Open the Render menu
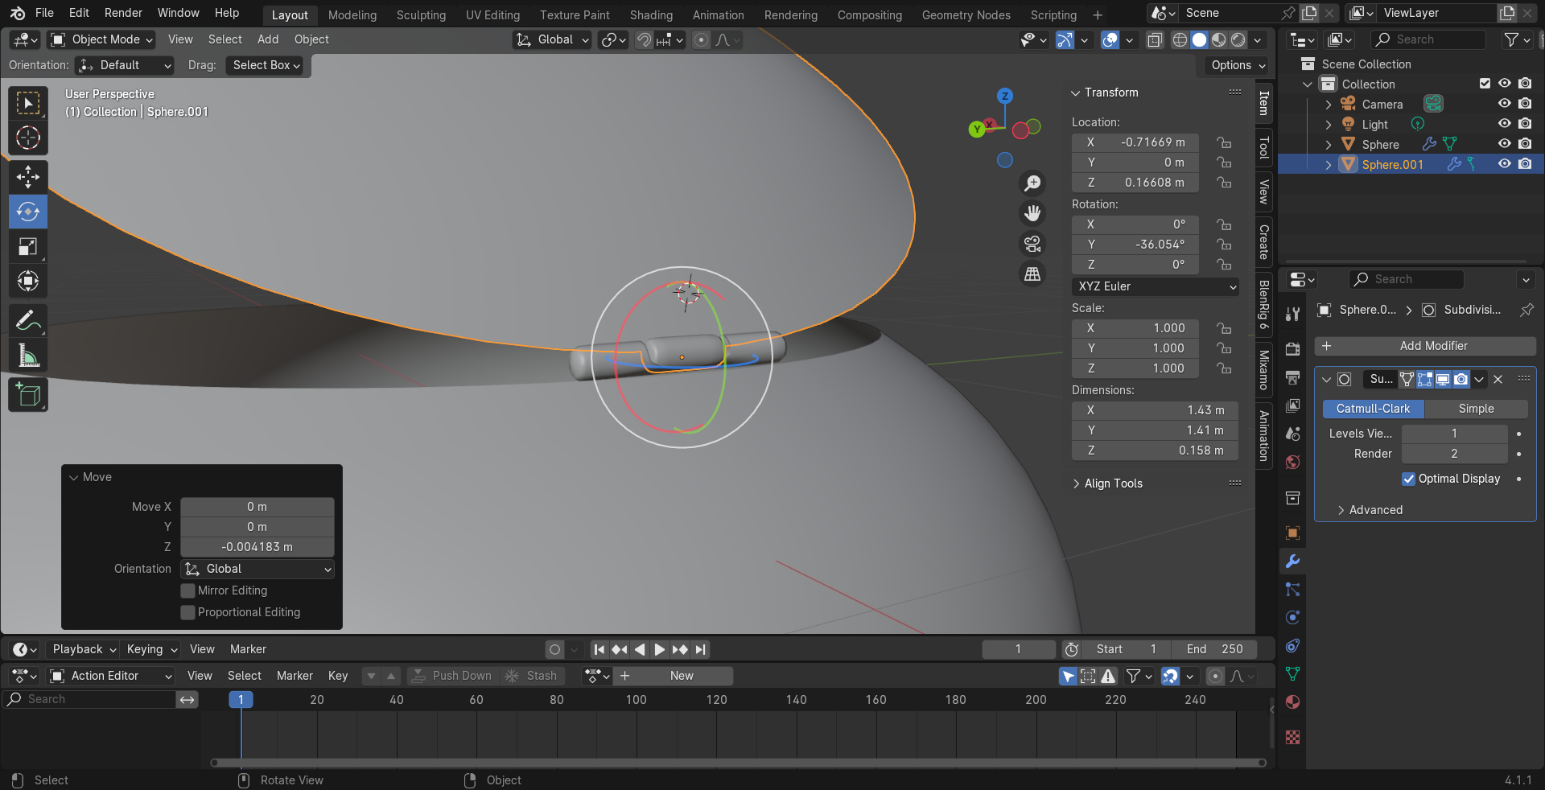This screenshot has width=1545, height=790. pos(123,13)
